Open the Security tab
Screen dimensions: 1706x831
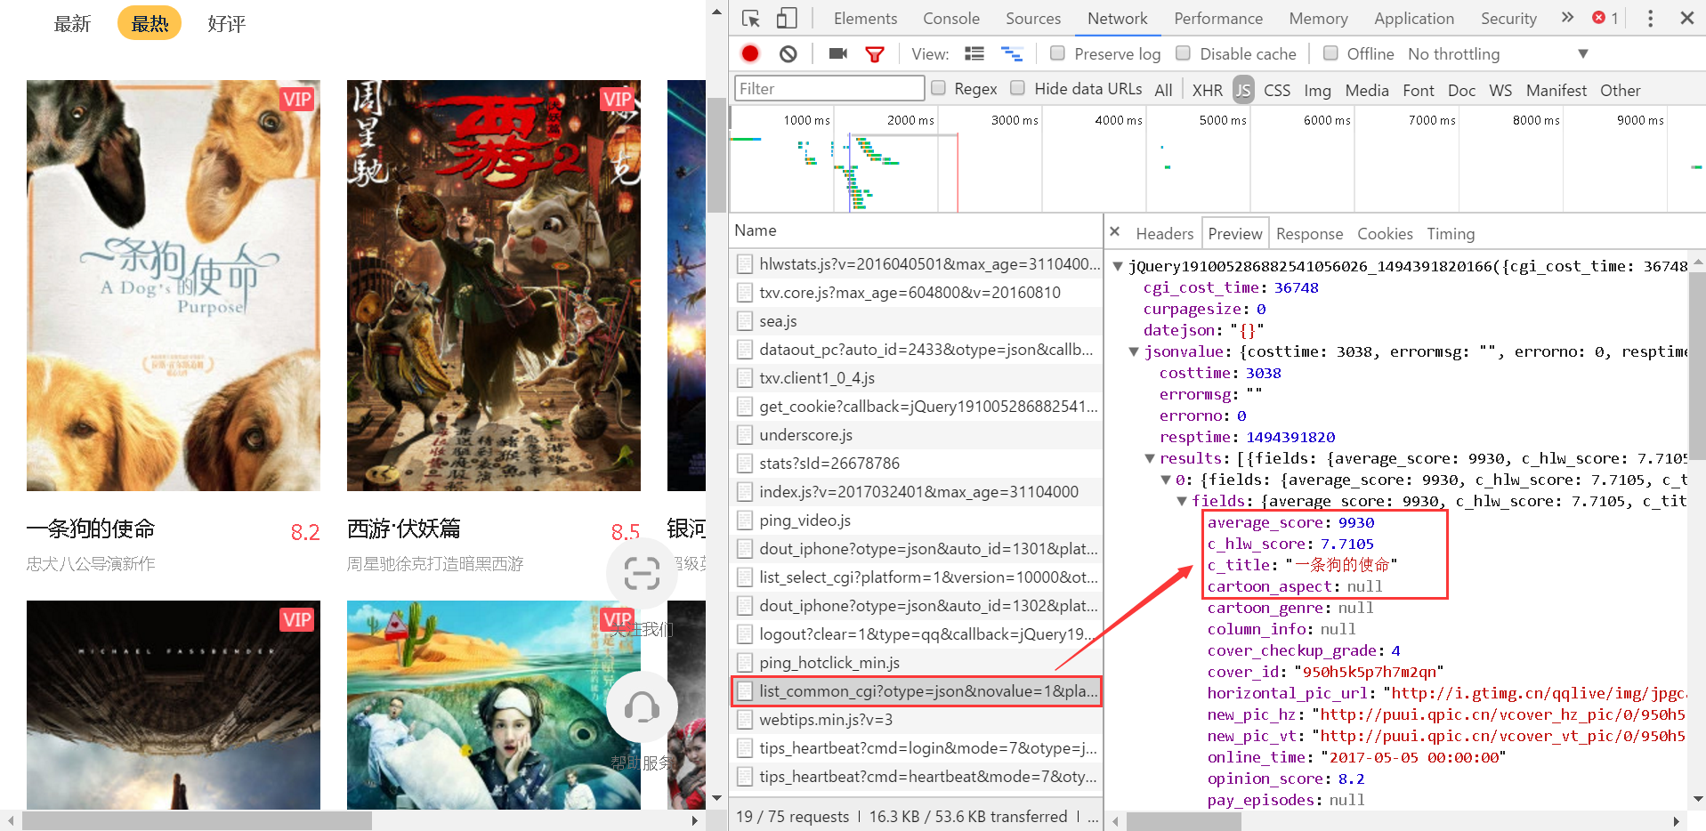1508,19
